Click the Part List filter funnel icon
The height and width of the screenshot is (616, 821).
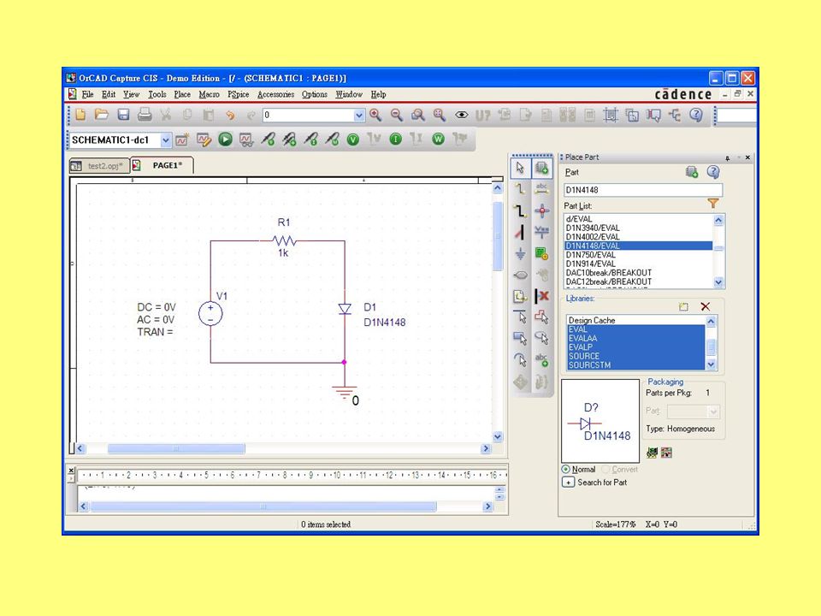pyautogui.click(x=713, y=204)
